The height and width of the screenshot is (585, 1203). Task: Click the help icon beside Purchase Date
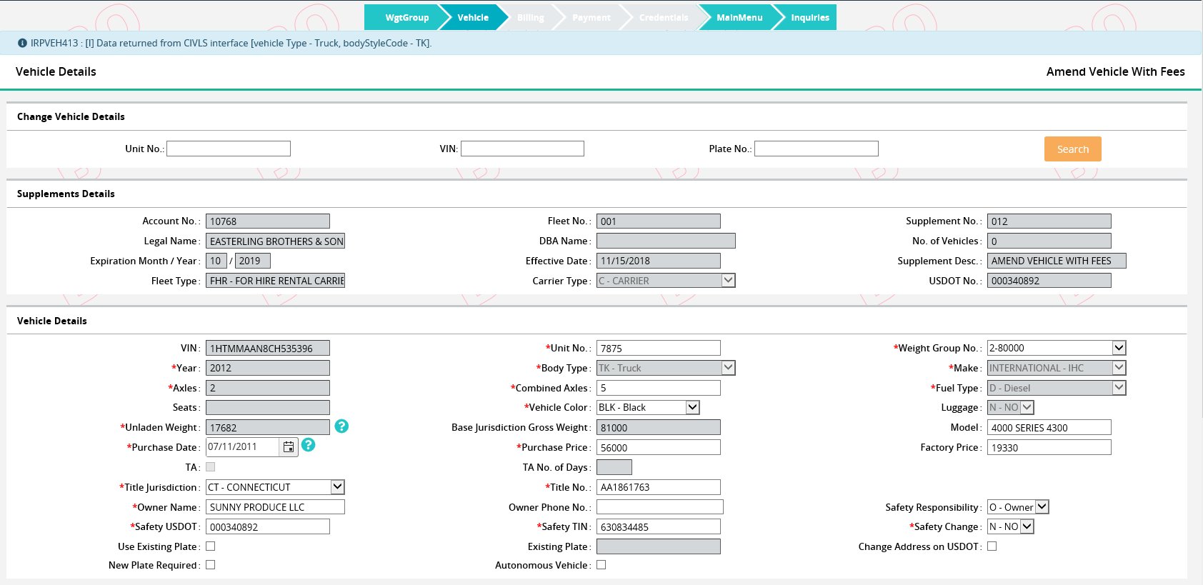[x=308, y=445]
